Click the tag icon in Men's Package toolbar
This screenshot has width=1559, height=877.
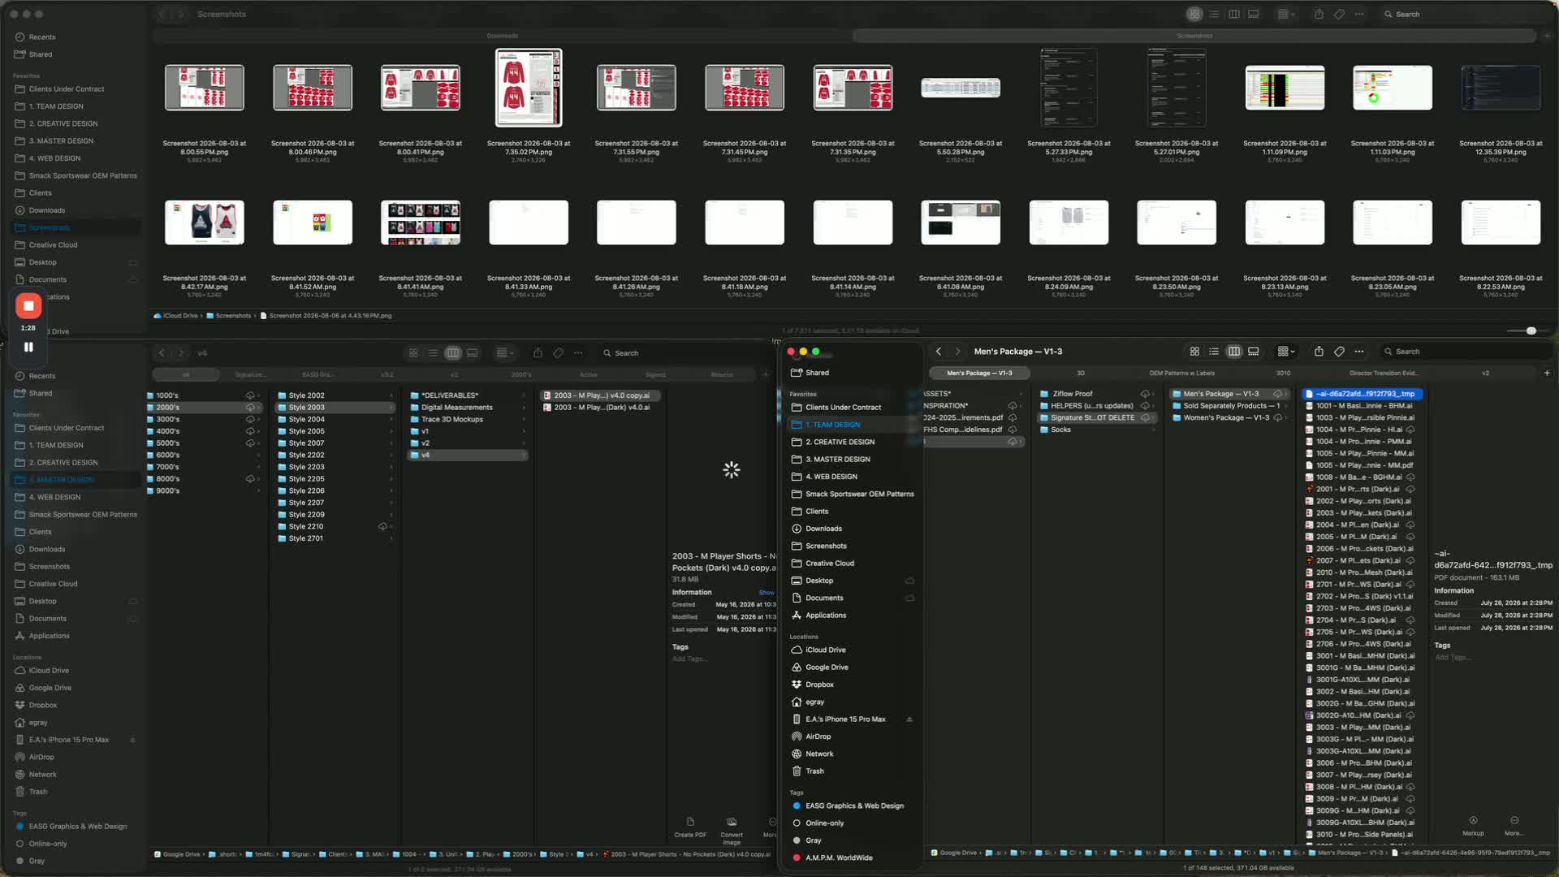pos(1339,352)
